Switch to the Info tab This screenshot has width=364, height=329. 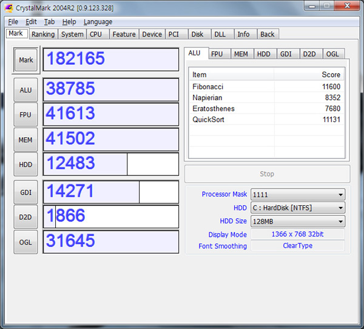tap(246, 34)
